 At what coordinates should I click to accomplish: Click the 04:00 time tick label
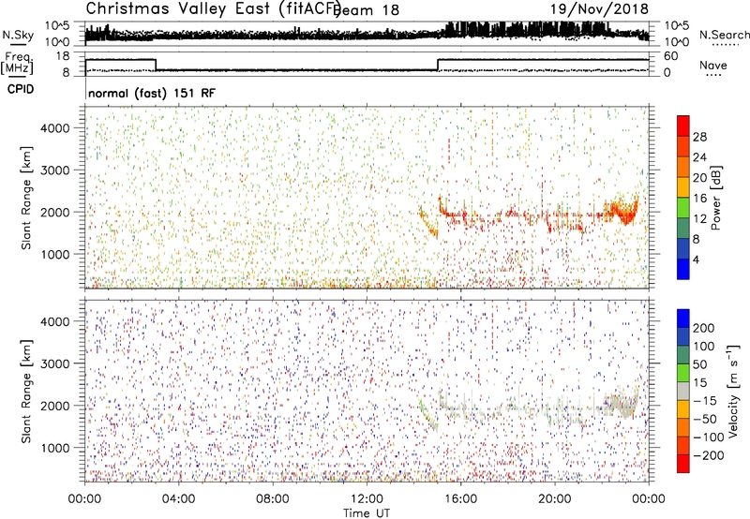(178, 499)
